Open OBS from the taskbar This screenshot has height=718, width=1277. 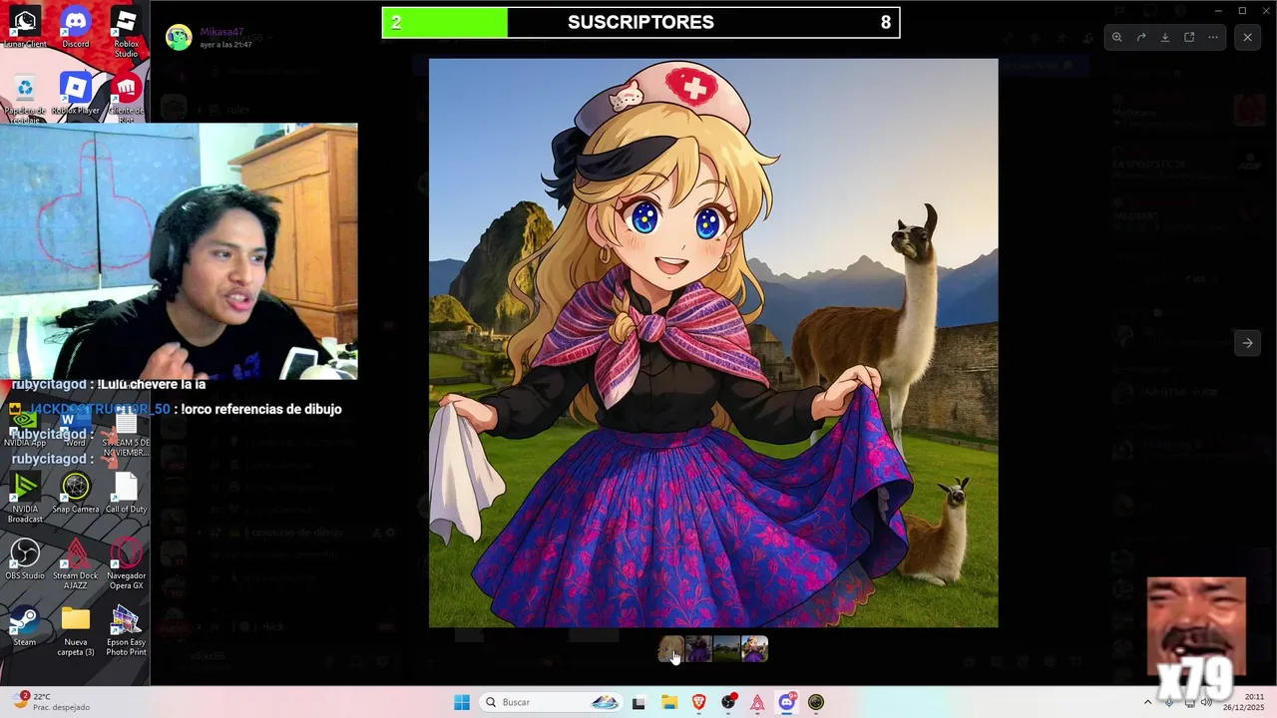coord(728,702)
